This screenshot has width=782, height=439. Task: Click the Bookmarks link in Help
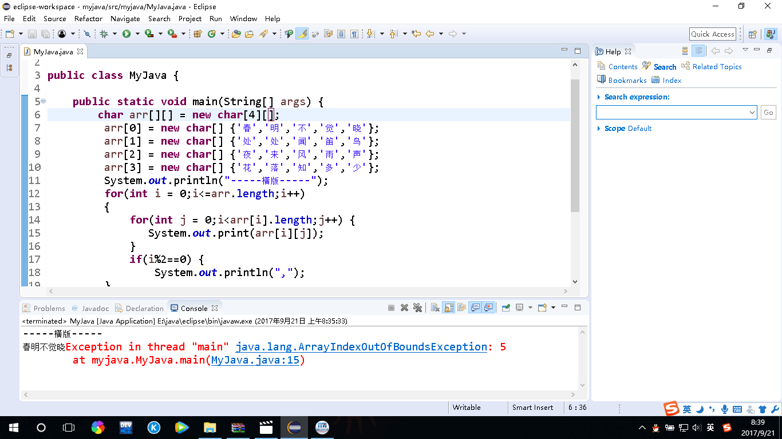627,80
